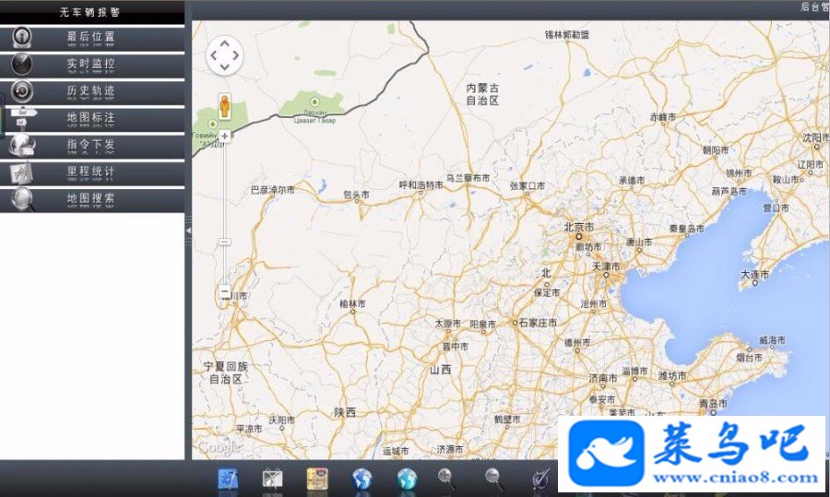Pan the map up with top arrow

[x=224, y=44]
